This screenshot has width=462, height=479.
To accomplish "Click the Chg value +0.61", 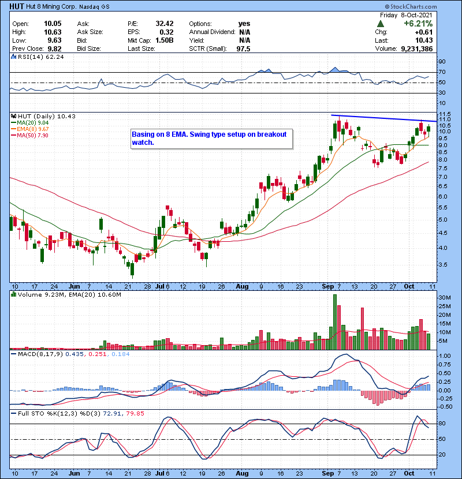I will coord(424,32).
